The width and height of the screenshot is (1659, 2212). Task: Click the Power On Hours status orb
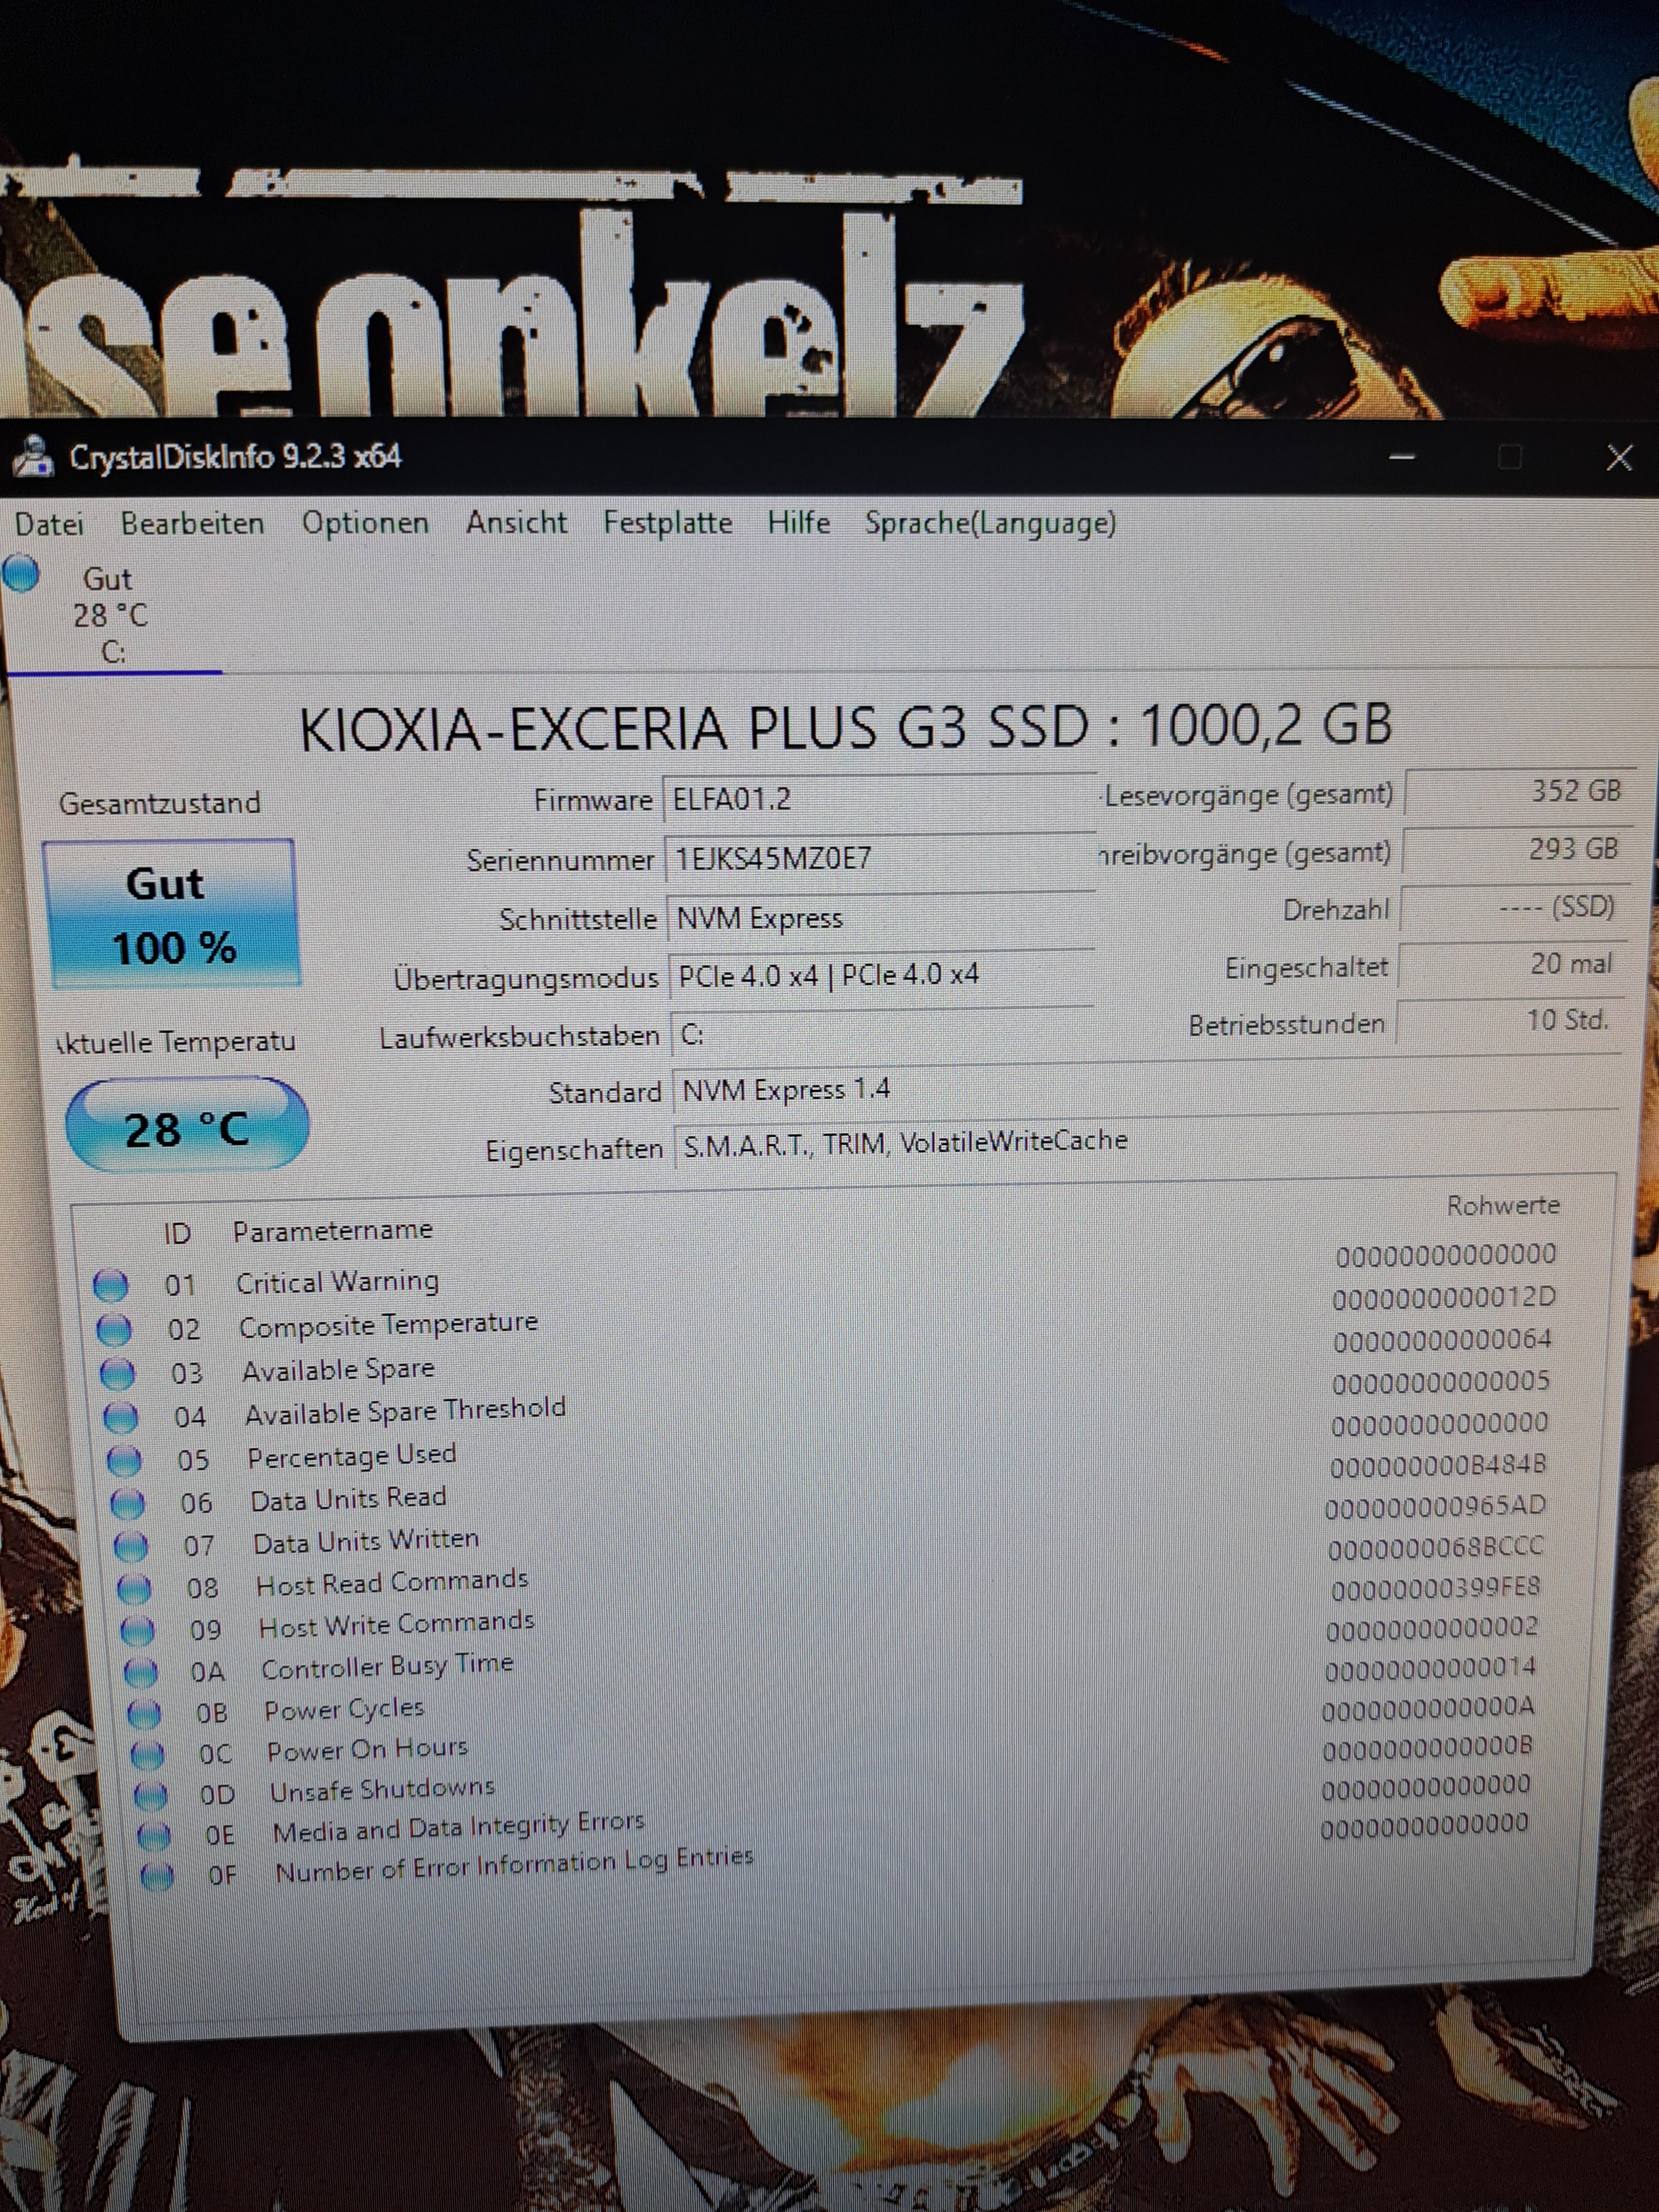[147, 1754]
